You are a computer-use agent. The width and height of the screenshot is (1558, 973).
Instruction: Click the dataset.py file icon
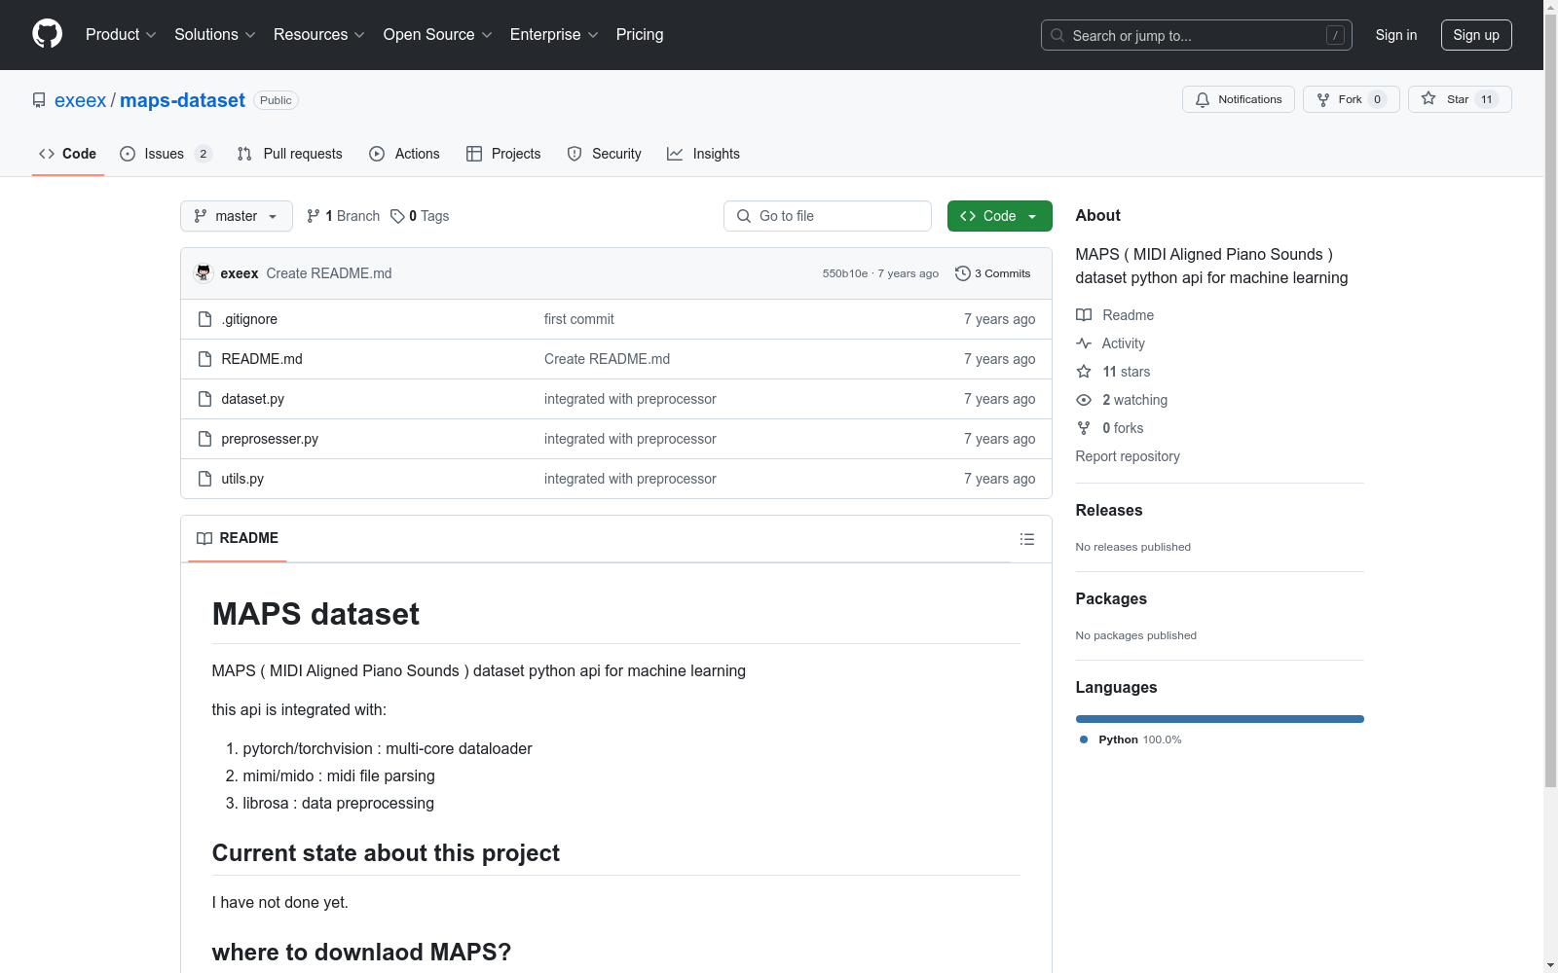[x=204, y=399]
